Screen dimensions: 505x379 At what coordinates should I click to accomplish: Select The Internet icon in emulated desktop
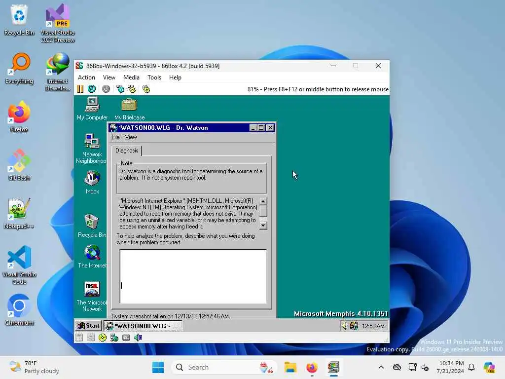(92, 257)
